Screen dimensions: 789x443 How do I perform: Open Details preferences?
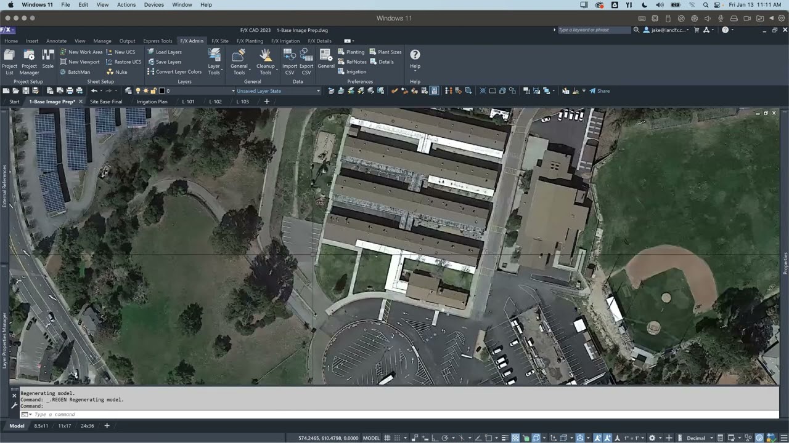click(x=382, y=62)
